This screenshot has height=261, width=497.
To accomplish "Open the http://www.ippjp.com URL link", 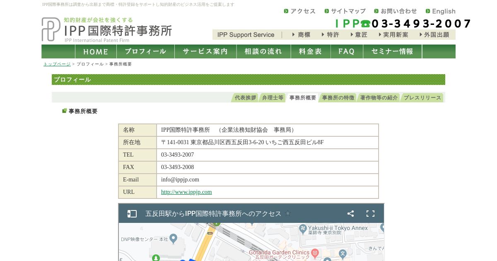I will coord(186,192).
